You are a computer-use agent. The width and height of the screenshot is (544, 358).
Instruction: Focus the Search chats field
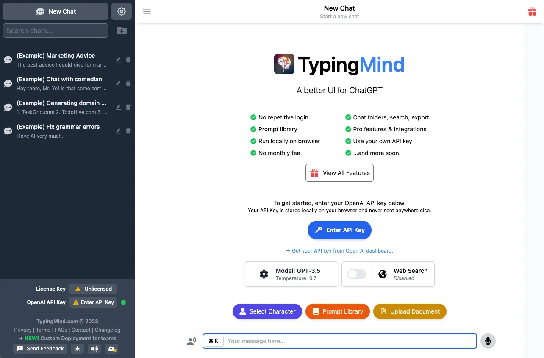pyautogui.click(x=56, y=31)
